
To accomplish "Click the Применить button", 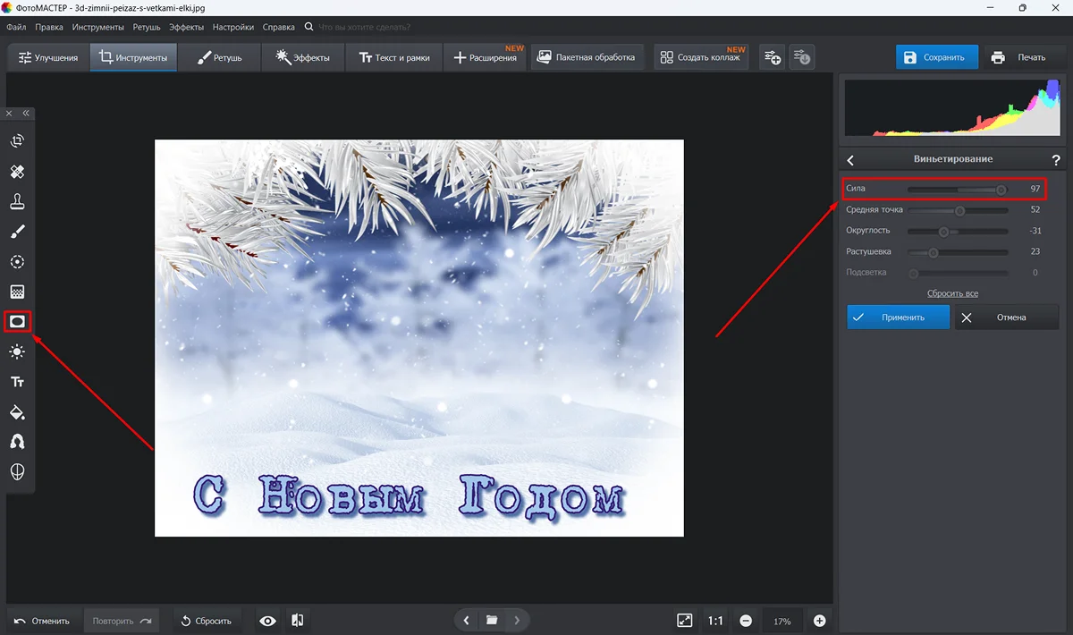I will click(899, 317).
